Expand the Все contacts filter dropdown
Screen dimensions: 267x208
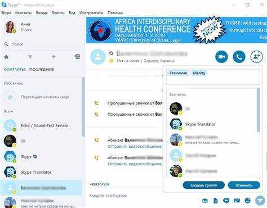click(x=8, y=111)
